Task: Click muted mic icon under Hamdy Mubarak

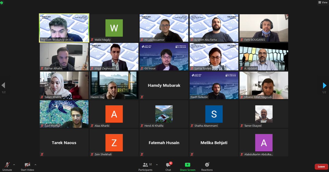Action: pyautogui.click(x=142, y=97)
